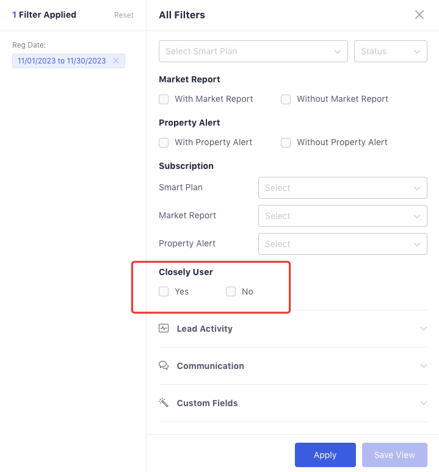
Task: Expand the Custom Fields section chevron
Action: 424,402
